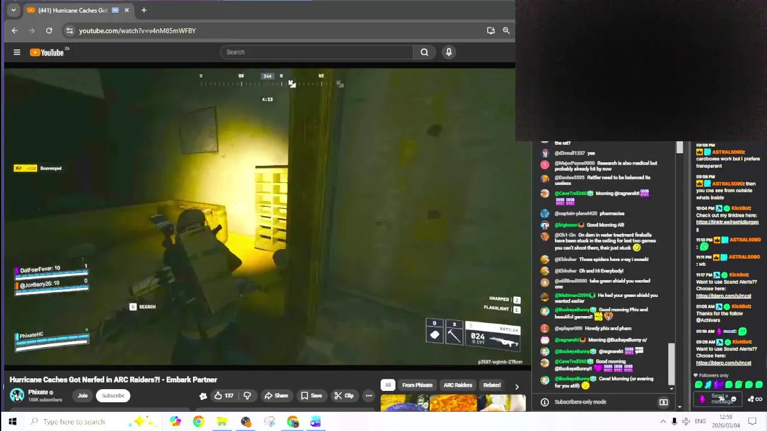Click the install/cast icon in address bar
Screen dimensions: 767x431
pos(491,31)
